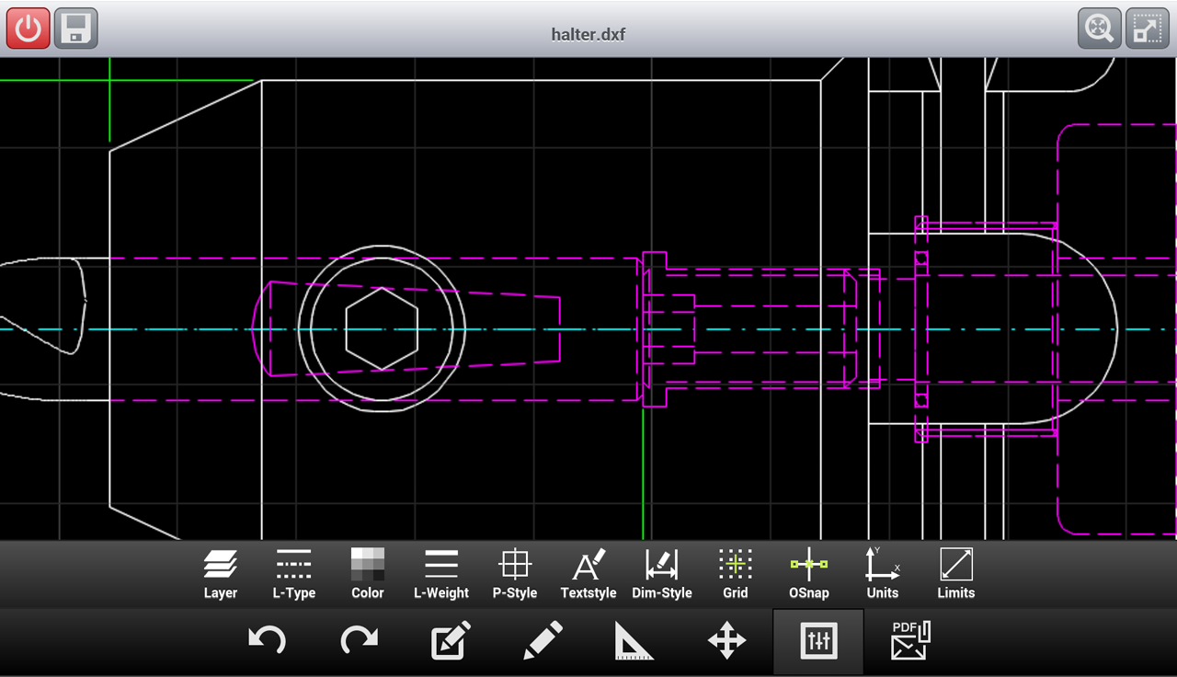Screen dimensions: 1177x677
Task: Open the Dim-Style dimension settings
Action: (x=662, y=574)
